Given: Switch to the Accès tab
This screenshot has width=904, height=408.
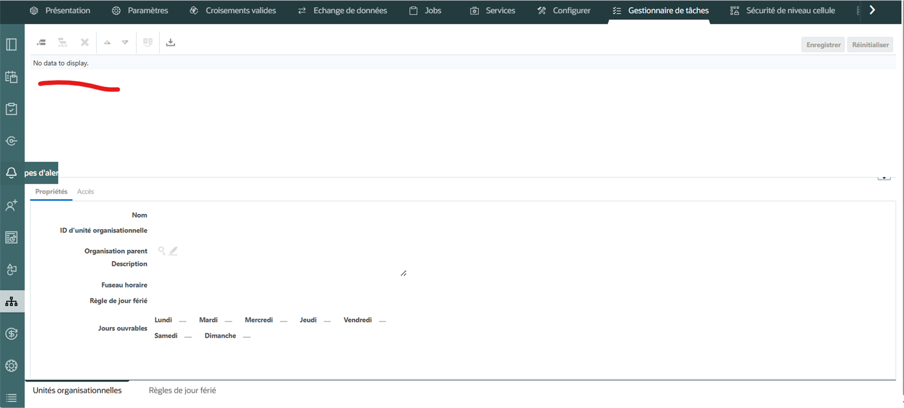Looking at the screenshot, I should (x=86, y=191).
